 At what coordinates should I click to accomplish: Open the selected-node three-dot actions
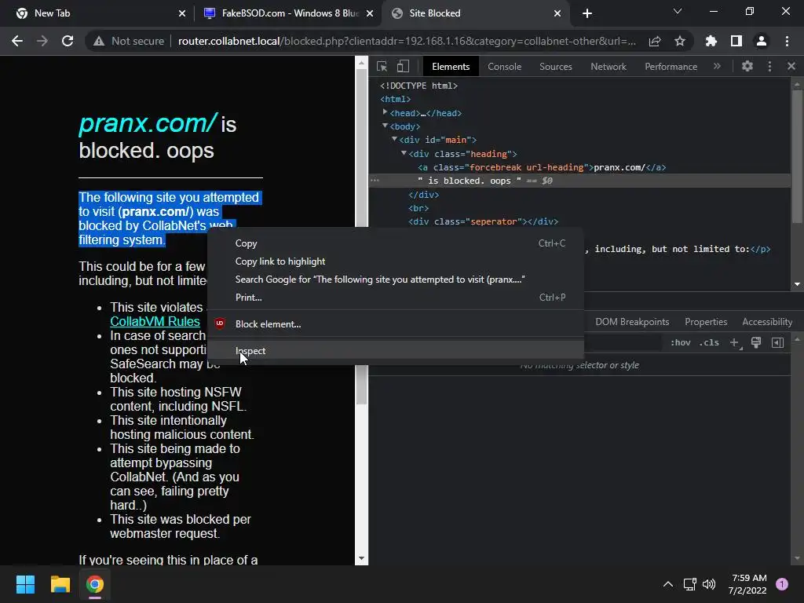tap(375, 181)
